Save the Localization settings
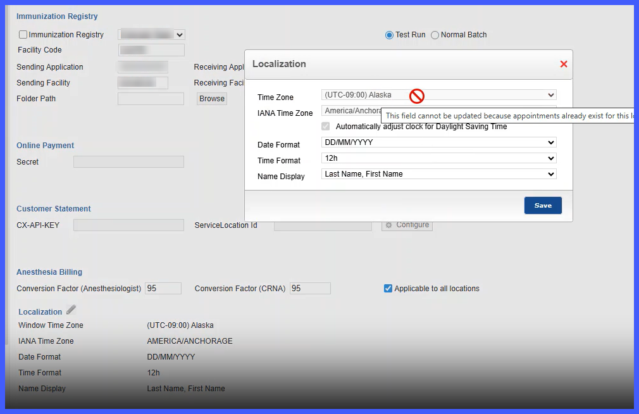Screen dimensions: 639x414 [543, 206]
